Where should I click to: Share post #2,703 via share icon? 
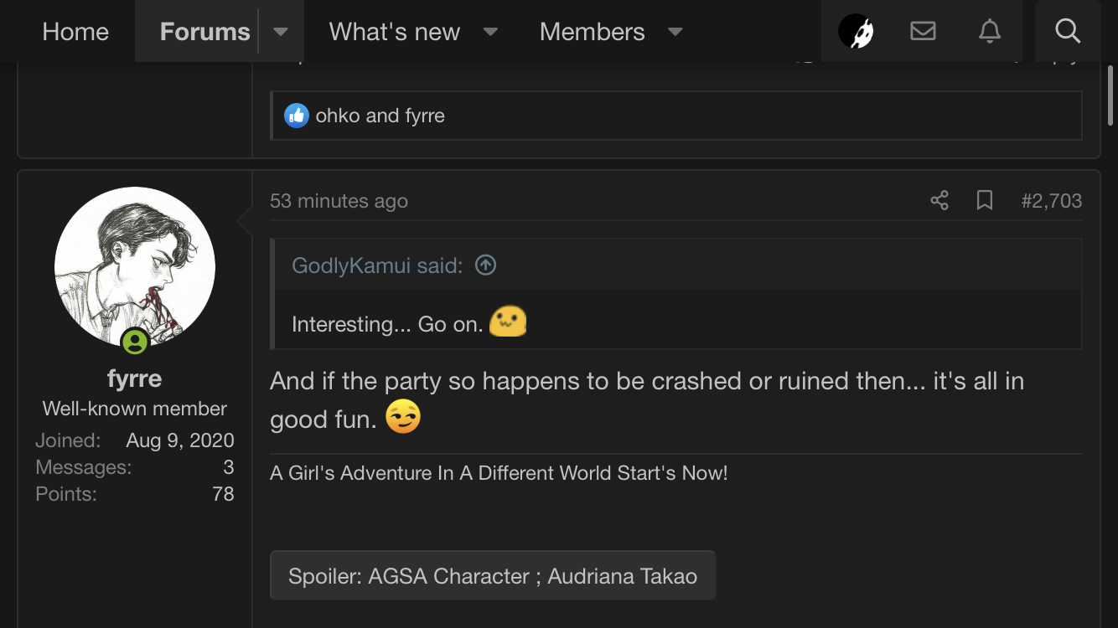pyautogui.click(x=939, y=201)
